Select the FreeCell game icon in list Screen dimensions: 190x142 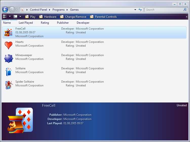(8, 32)
